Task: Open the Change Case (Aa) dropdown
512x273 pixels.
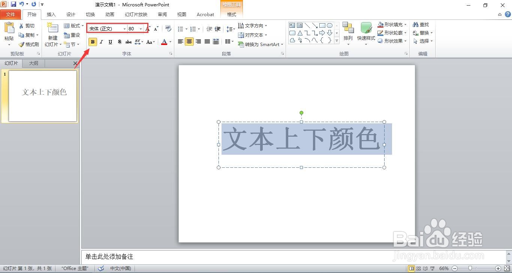Action: pos(151,42)
